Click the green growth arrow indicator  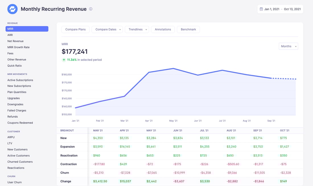(64, 60)
